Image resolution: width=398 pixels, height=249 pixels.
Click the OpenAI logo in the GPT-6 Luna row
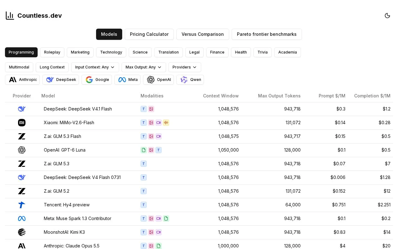click(x=22, y=150)
